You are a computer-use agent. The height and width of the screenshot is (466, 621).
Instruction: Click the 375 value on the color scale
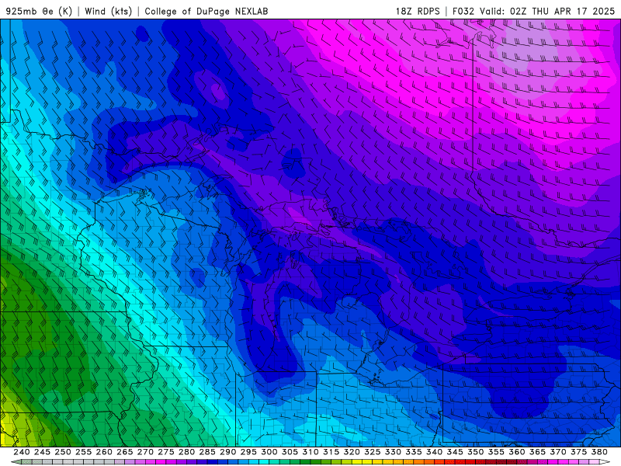(x=578, y=452)
